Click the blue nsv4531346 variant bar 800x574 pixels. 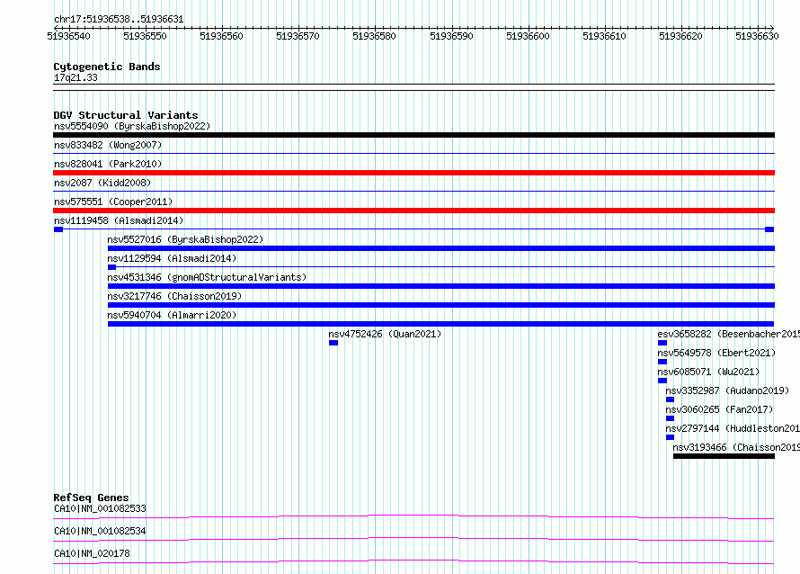pos(441,286)
